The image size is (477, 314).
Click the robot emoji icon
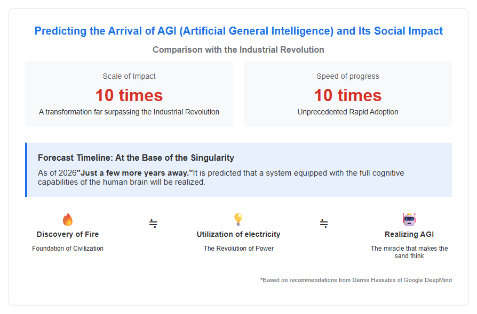409,219
